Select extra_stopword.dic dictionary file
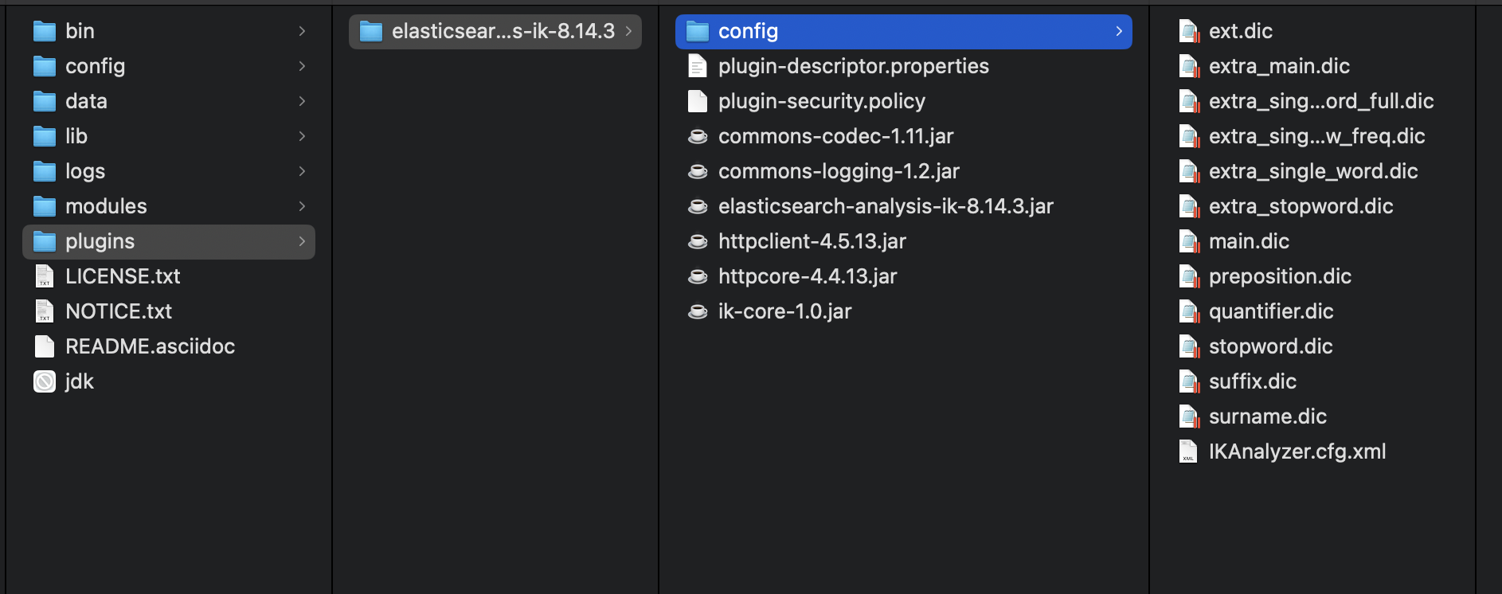Viewport: 1502px width, 594px height. 1301,206
